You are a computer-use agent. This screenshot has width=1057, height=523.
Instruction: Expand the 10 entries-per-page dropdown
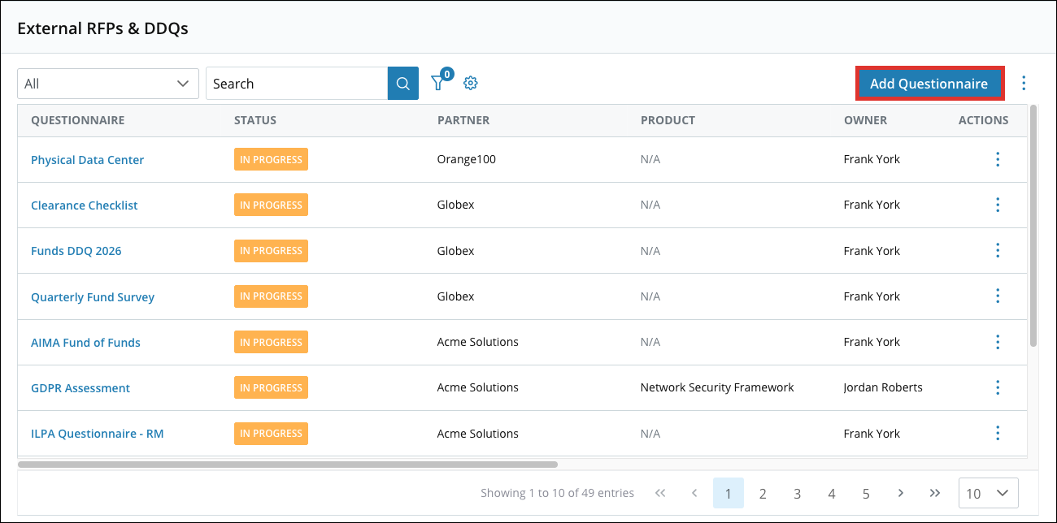coord(989,493)
